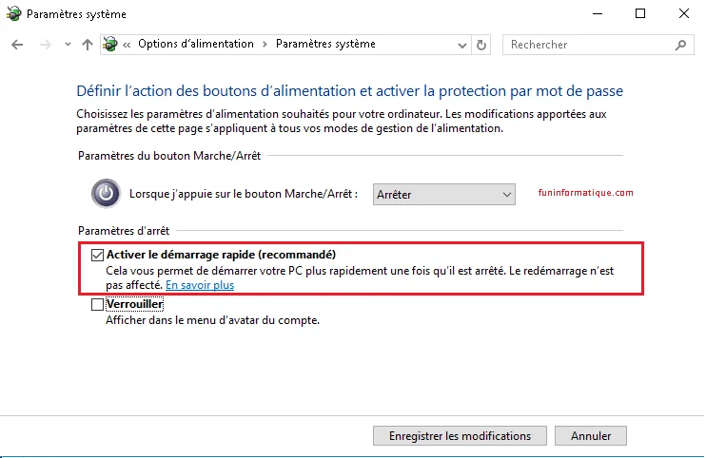Image resolution: width=706 pixels, height=458 pixels.
Task: Go up one level with up arrow
Action: pos(88,45)
